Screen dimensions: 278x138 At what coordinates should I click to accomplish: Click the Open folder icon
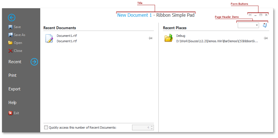click(x=10, y=43)
